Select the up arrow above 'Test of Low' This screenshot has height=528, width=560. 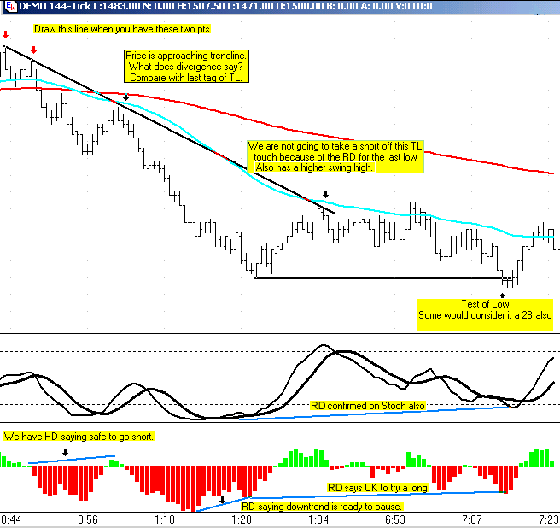point(502,293)
